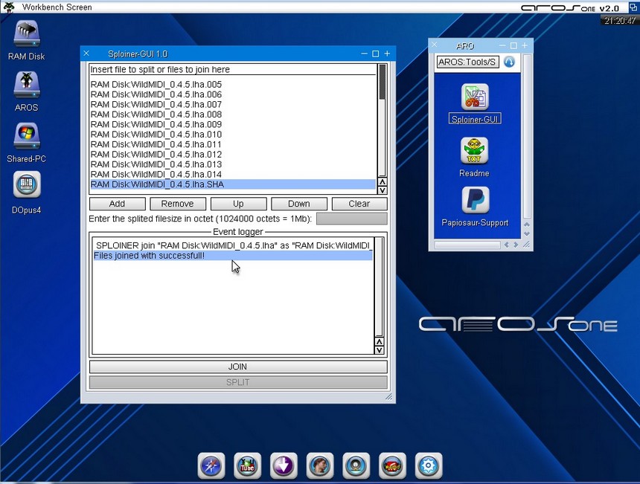640x484 pixels.
Task: Open the Shared-PC desktop icon
Action: point(27,137)
